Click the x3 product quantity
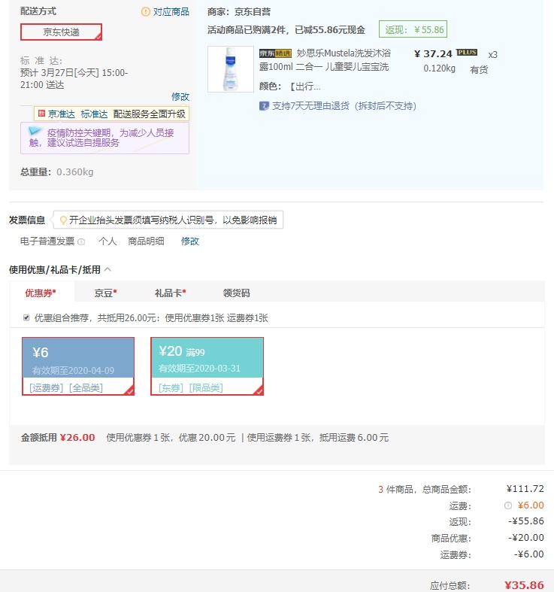Image resolution: width=554 pixels, height=592 pixels. (x=492, y=55)
